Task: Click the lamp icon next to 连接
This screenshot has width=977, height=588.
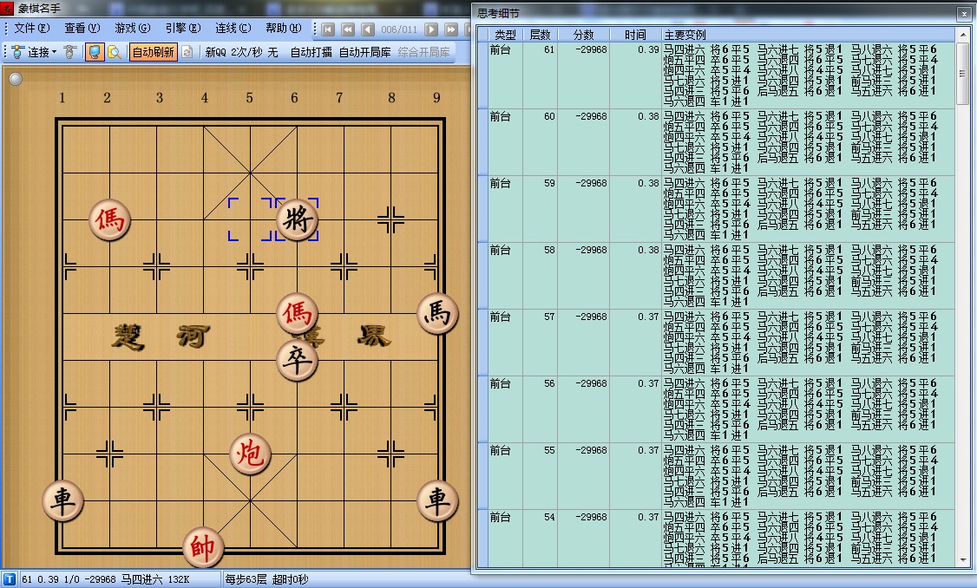Action: [x=16, y=52]
